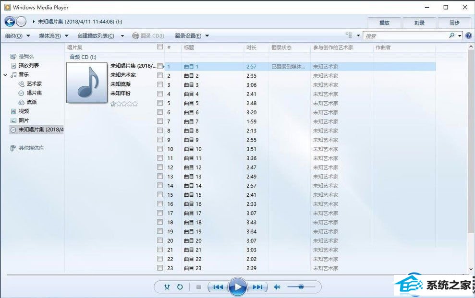Check the box for track 1
This screenshot has height=298, width=475.
(x=160, y=66)
